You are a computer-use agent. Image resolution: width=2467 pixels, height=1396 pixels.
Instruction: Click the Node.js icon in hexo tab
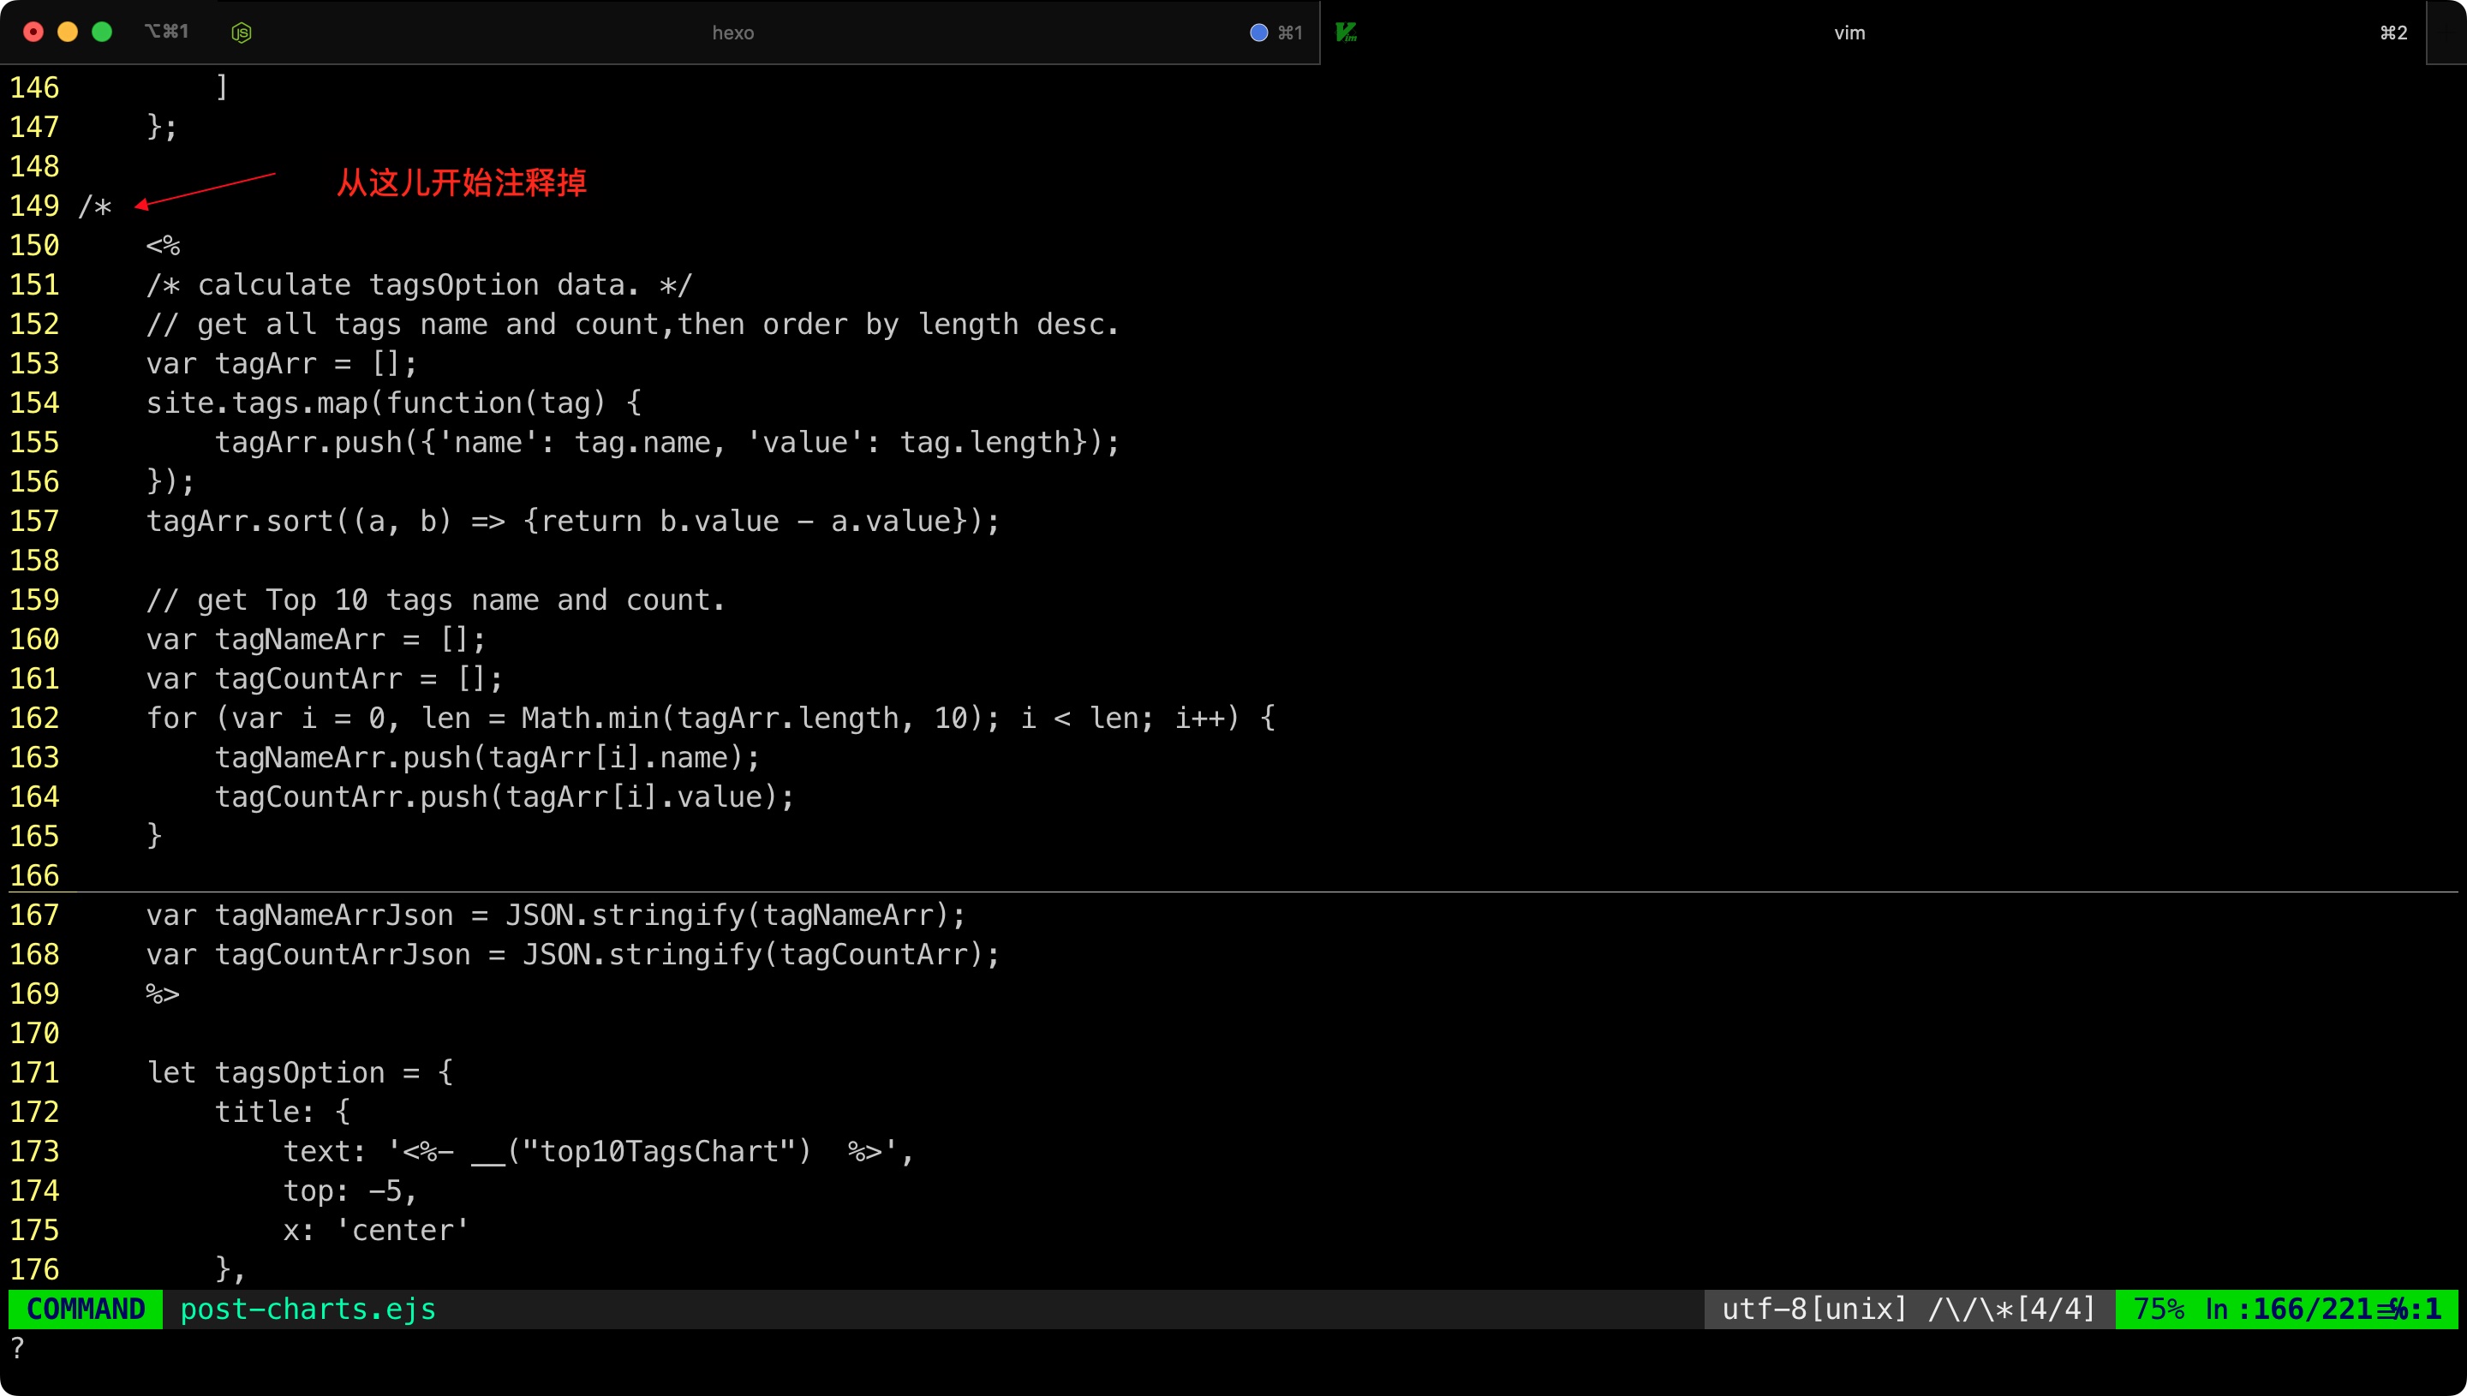click(242, 33)
